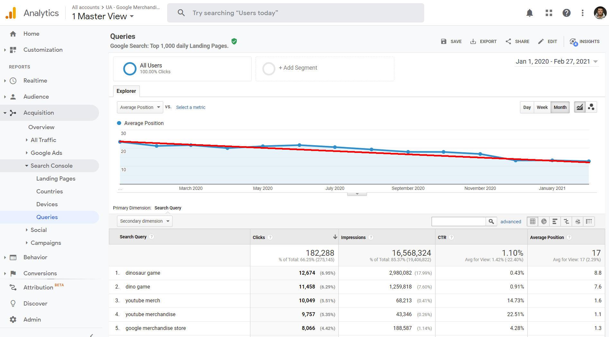Viewport: 609px width, 337px height.
Task: Click the table search magnifier icon
Action: coord(491,221)
